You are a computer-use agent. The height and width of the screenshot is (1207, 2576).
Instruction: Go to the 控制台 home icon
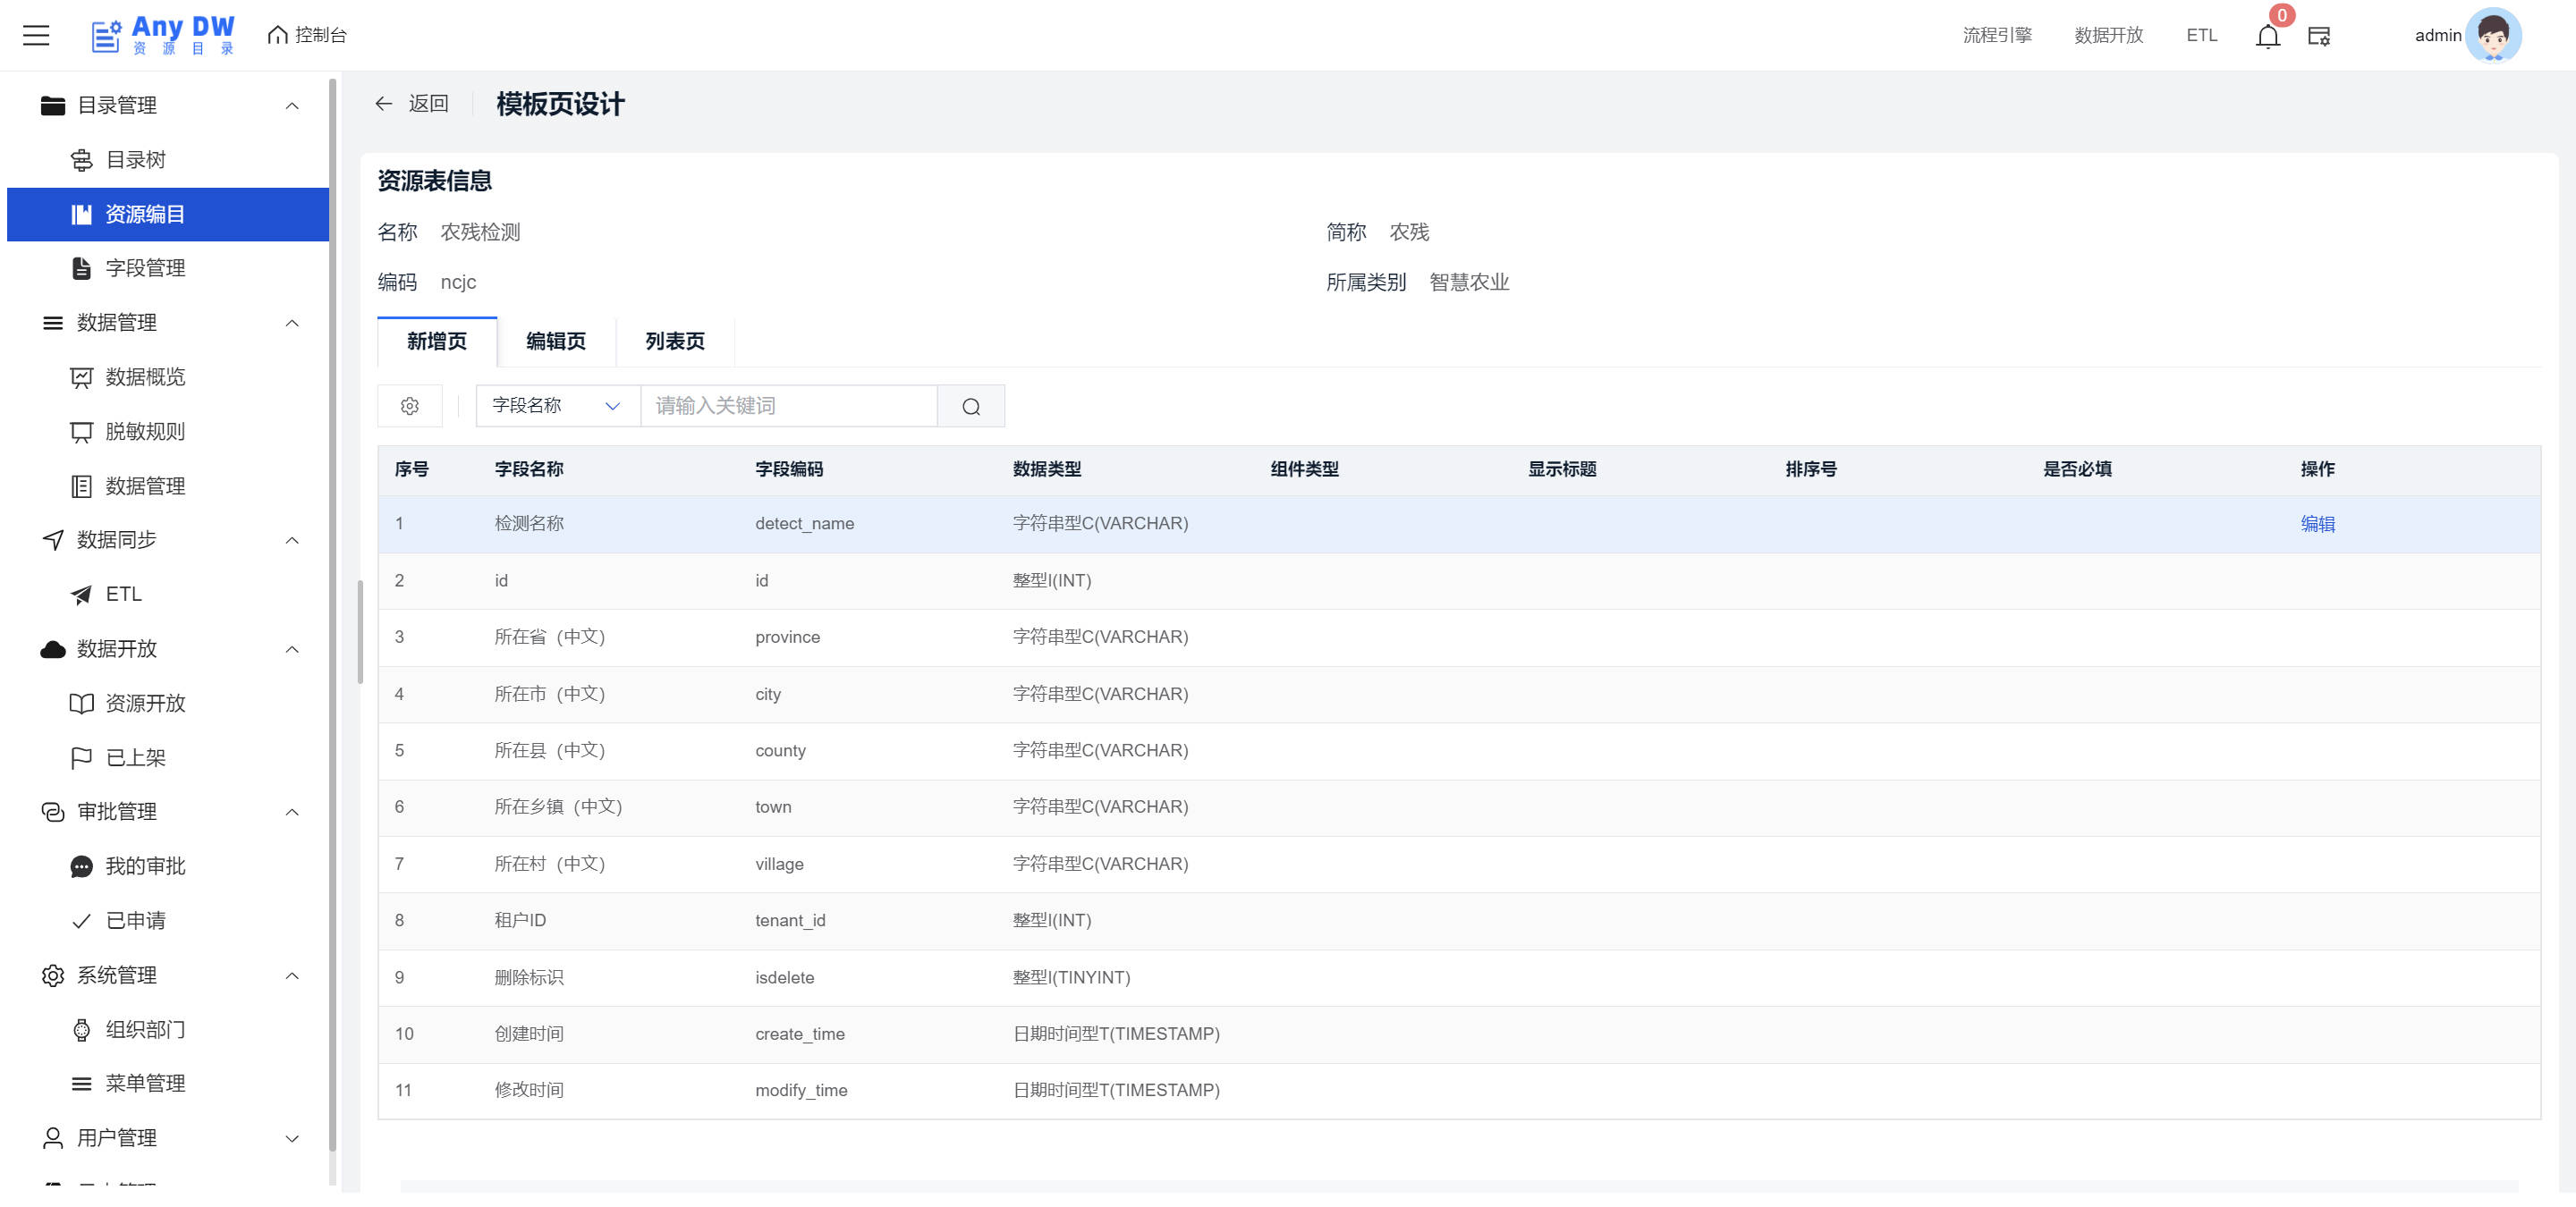[x=278, y=35]
